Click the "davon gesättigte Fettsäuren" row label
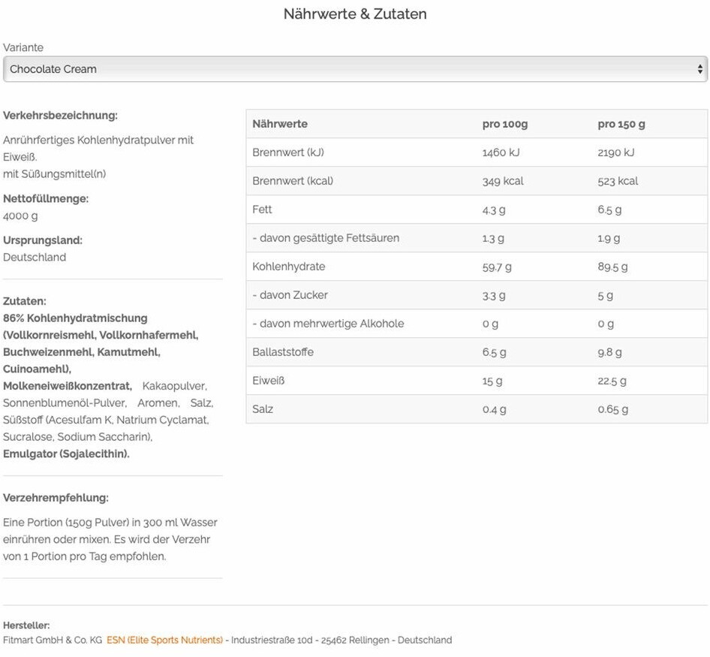 (x=326, y=238)
